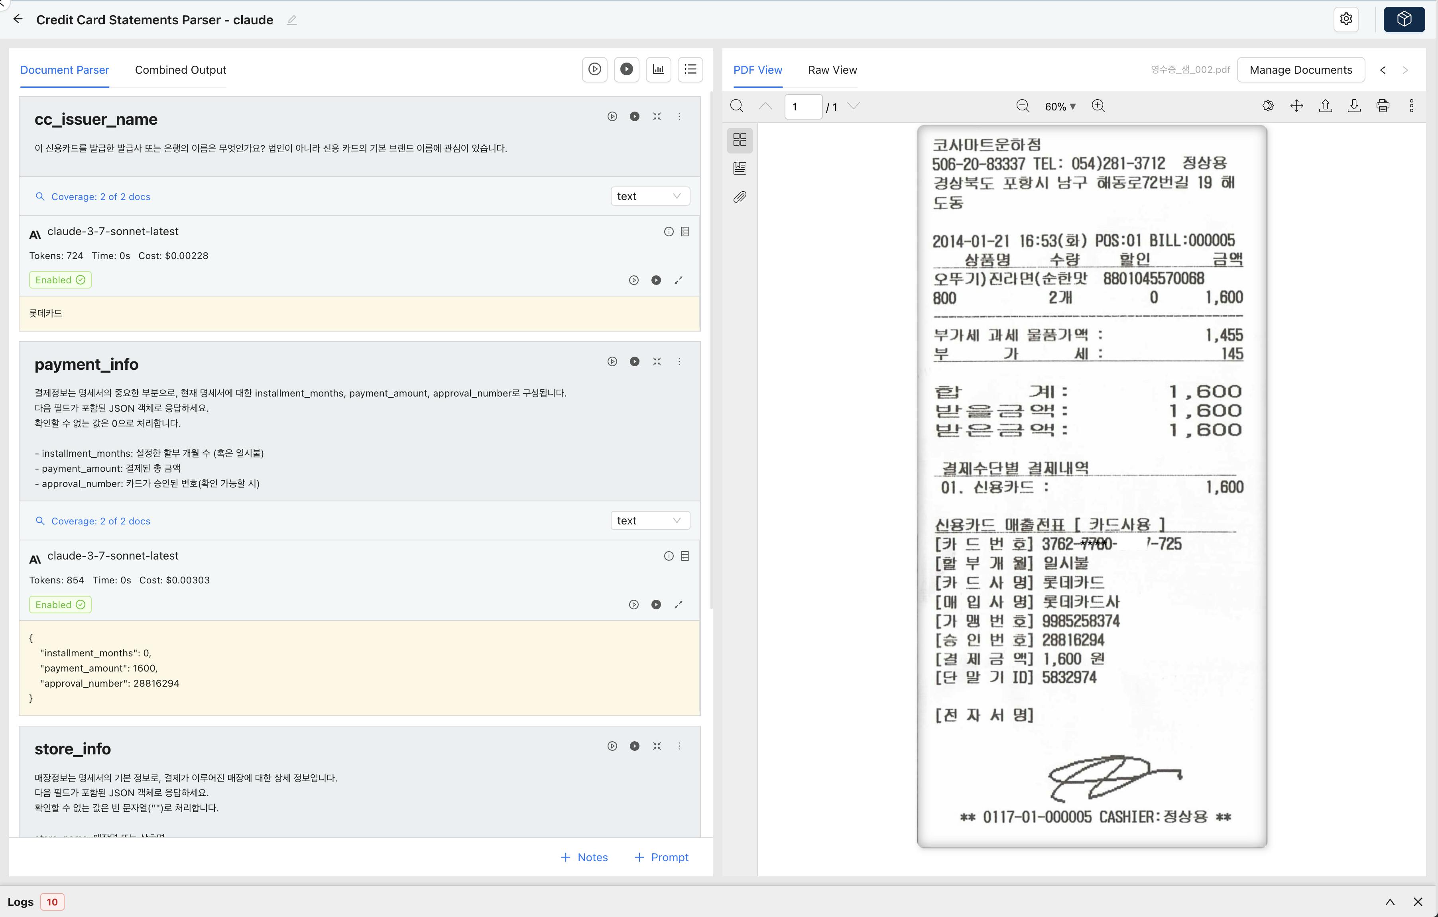The height and width of the screenshot is (917, 1438).
Task: Download the PDF file
Action: coord(1354,106)
